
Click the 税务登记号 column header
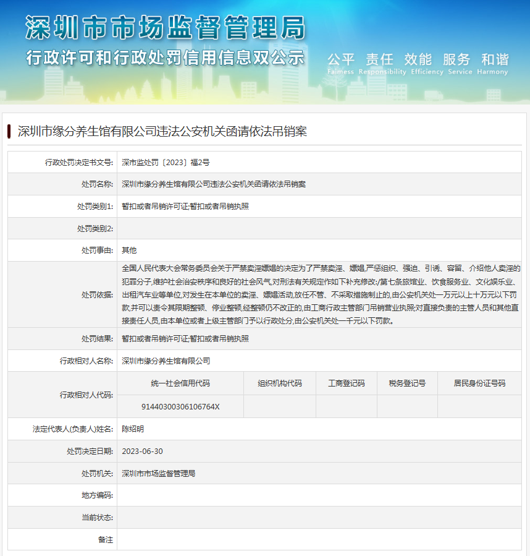pos(407,383)
